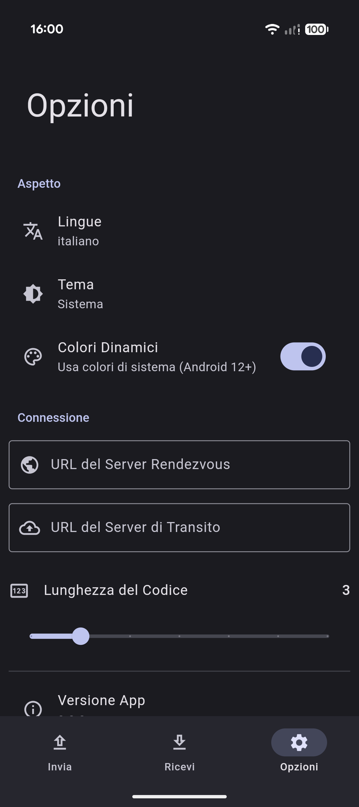Tap the Colori Dinamici setting label
This screenshot has width=359, height=807.
click(108, 348)
